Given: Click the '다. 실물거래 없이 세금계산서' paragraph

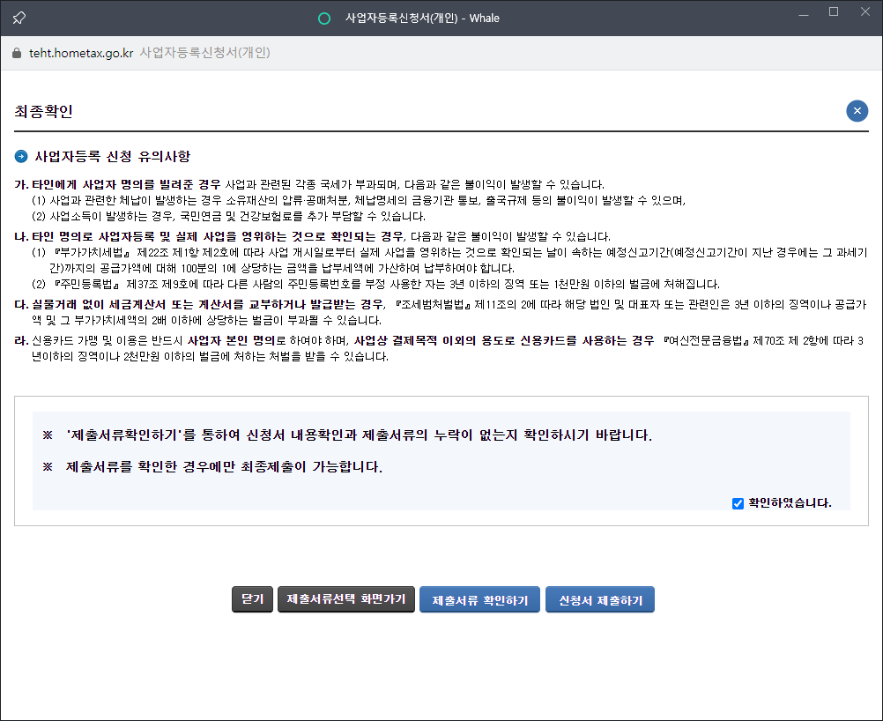Looking at the screenshot, I should (441, 313).
